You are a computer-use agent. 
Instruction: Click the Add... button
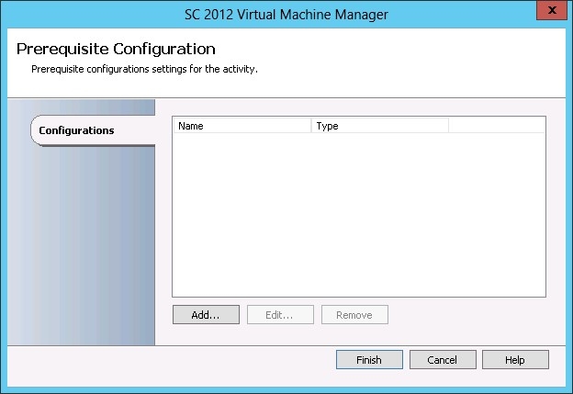point(206,315)
